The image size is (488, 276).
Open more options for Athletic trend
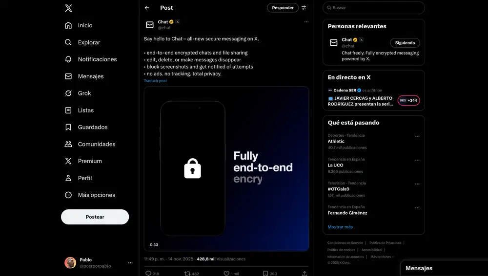(x=417, y=136)
